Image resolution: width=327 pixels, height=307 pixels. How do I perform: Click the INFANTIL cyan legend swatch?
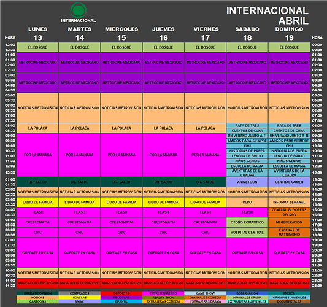(x=121, y=301)
